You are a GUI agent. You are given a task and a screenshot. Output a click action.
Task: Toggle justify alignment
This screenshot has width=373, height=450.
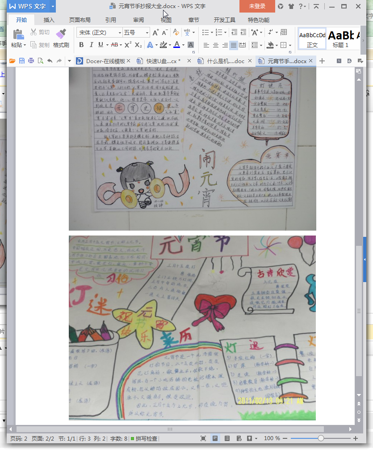pos(234,45)
